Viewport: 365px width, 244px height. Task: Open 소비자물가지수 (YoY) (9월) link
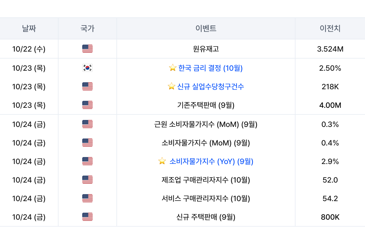(211, 161)
